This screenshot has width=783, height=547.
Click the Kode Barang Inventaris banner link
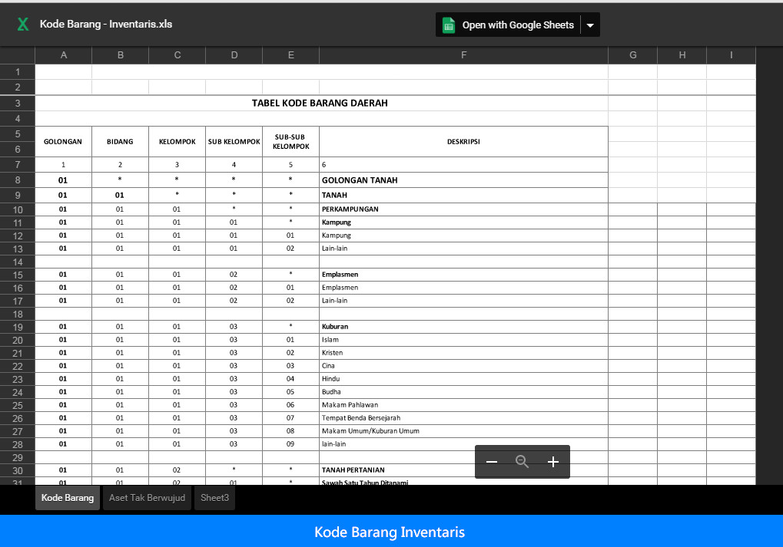390,532
